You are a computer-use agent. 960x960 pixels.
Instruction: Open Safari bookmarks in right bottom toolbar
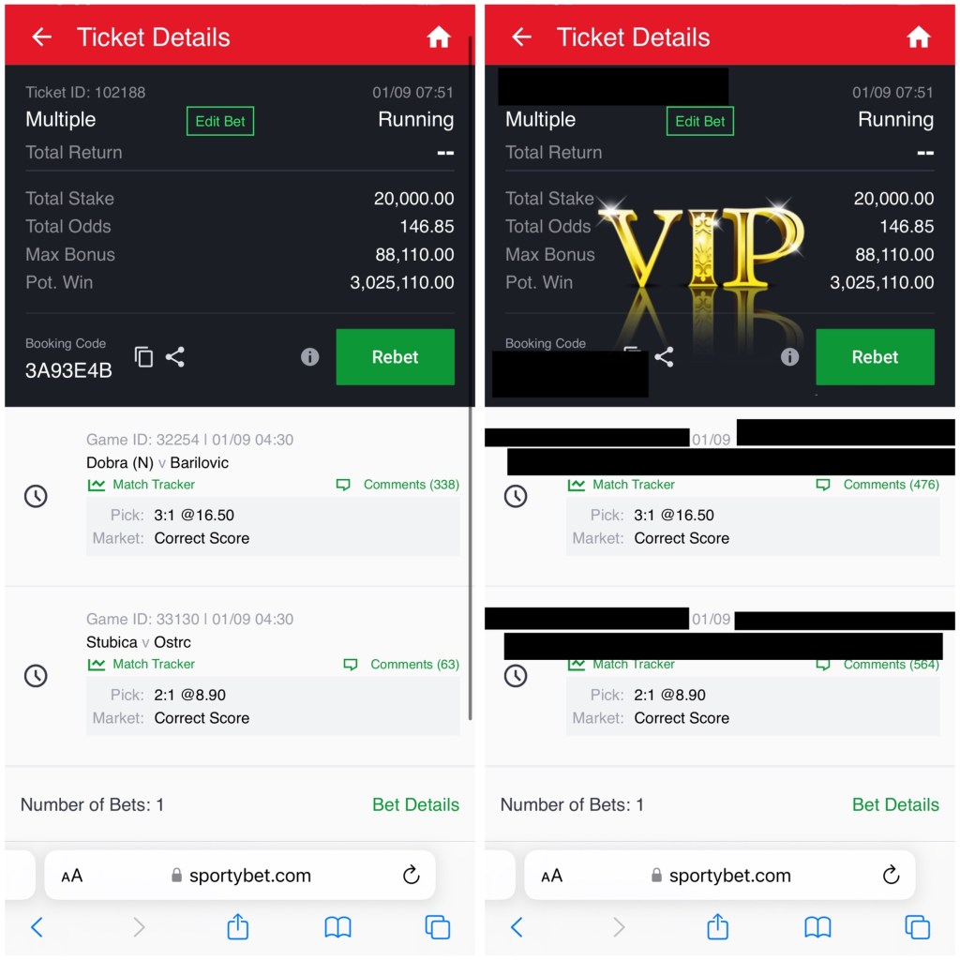817,927
